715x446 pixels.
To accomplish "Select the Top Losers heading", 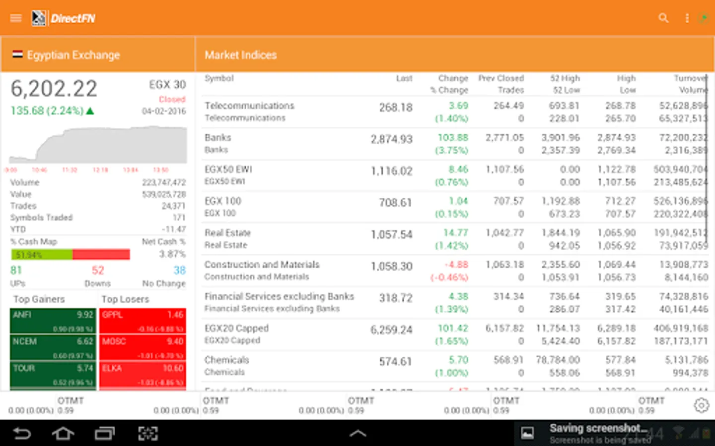I will 125,299.
